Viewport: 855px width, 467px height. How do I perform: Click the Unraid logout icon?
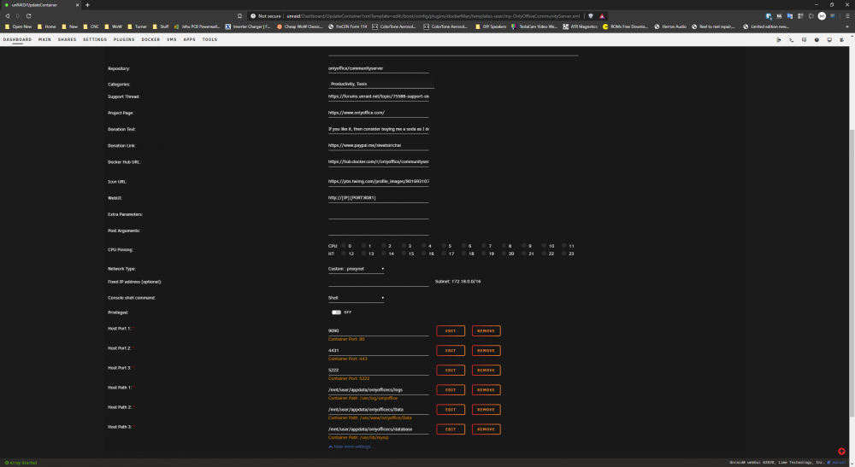click(x=779, y=40)
